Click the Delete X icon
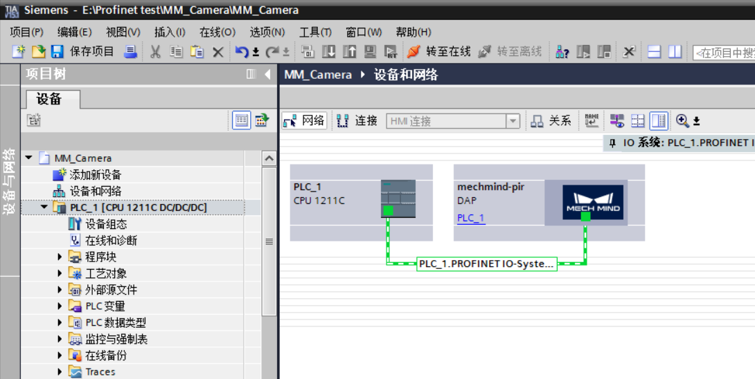Viewport: 755px width, 379px height. click(x=218, y=52)
